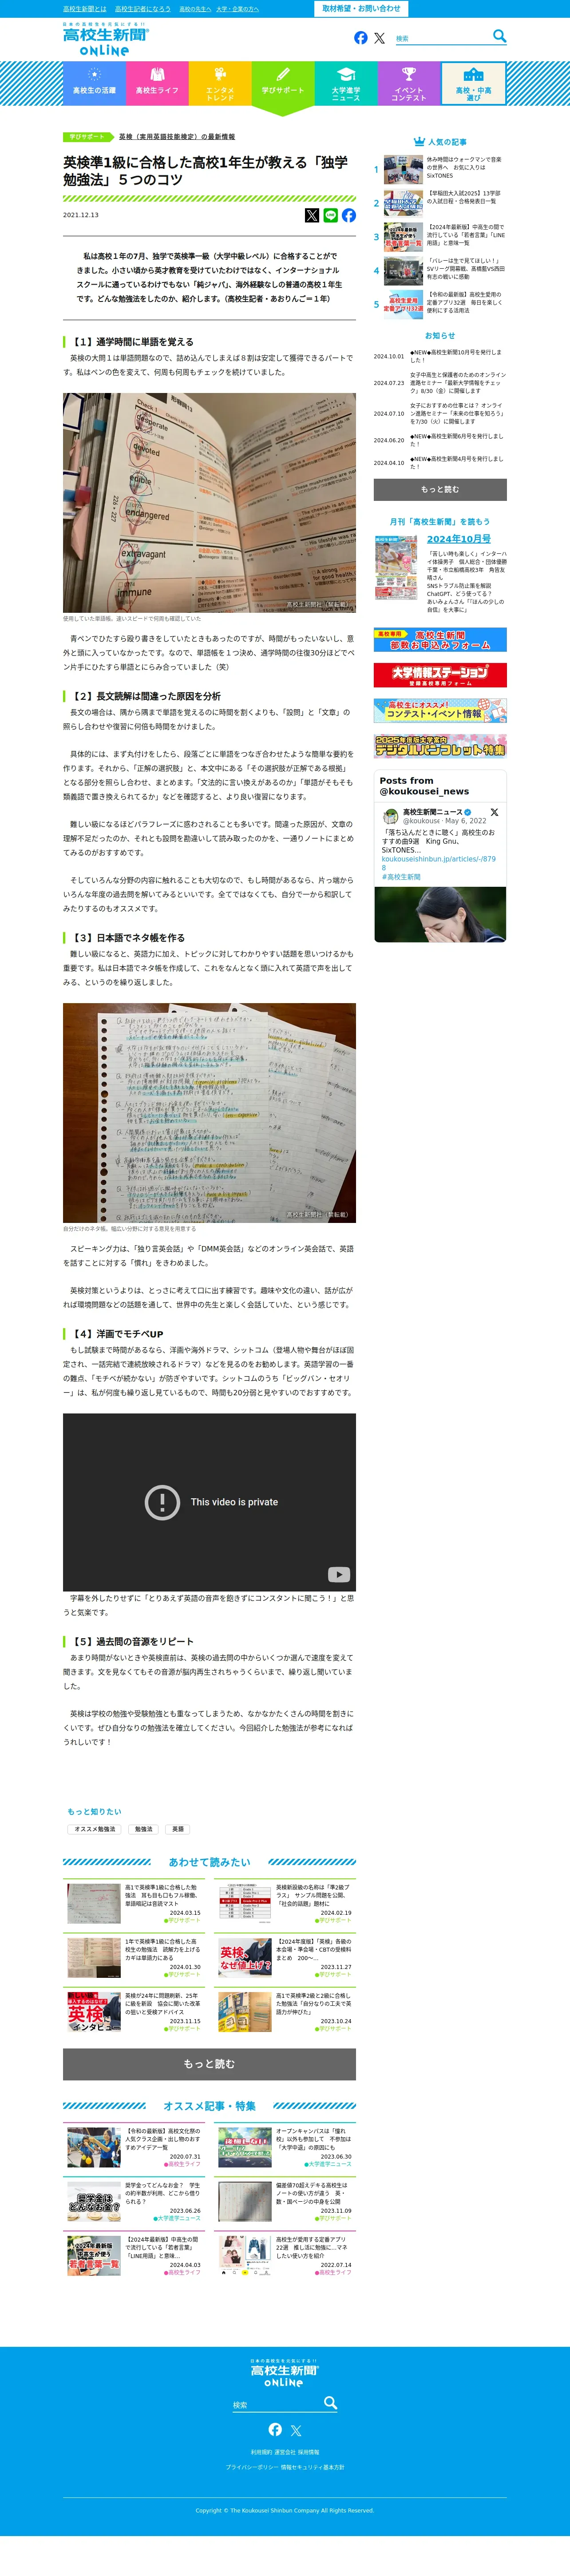Image resolution: width=570 pixels, height=2576 pixels.
Task: Open the イベントコンテスト nav tab
Action: (409, 83)
